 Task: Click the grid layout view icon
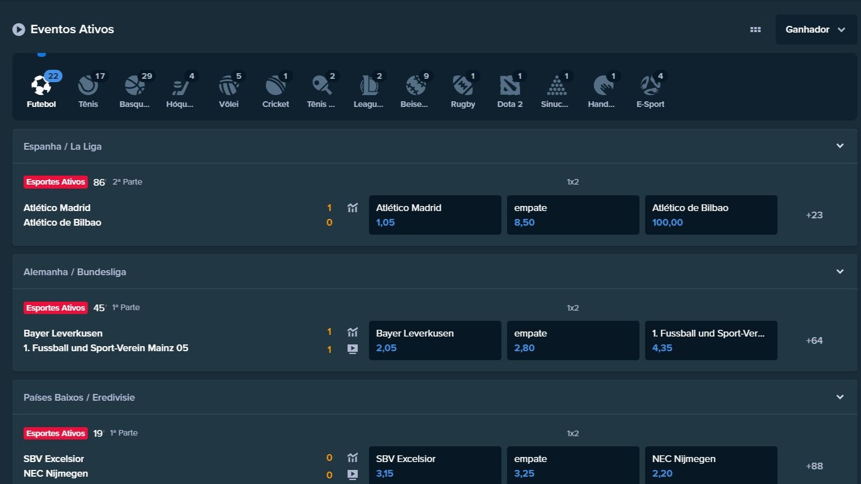[x=756, y=30]
